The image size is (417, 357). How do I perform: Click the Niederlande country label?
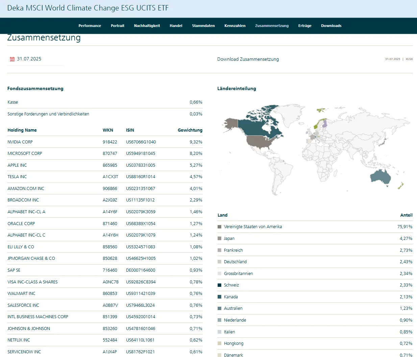[235, 320]
